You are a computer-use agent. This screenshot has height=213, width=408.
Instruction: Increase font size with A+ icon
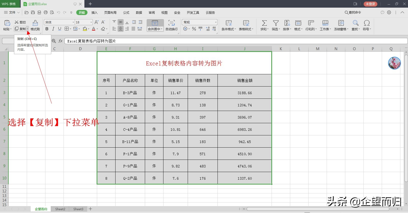(96, 22)
